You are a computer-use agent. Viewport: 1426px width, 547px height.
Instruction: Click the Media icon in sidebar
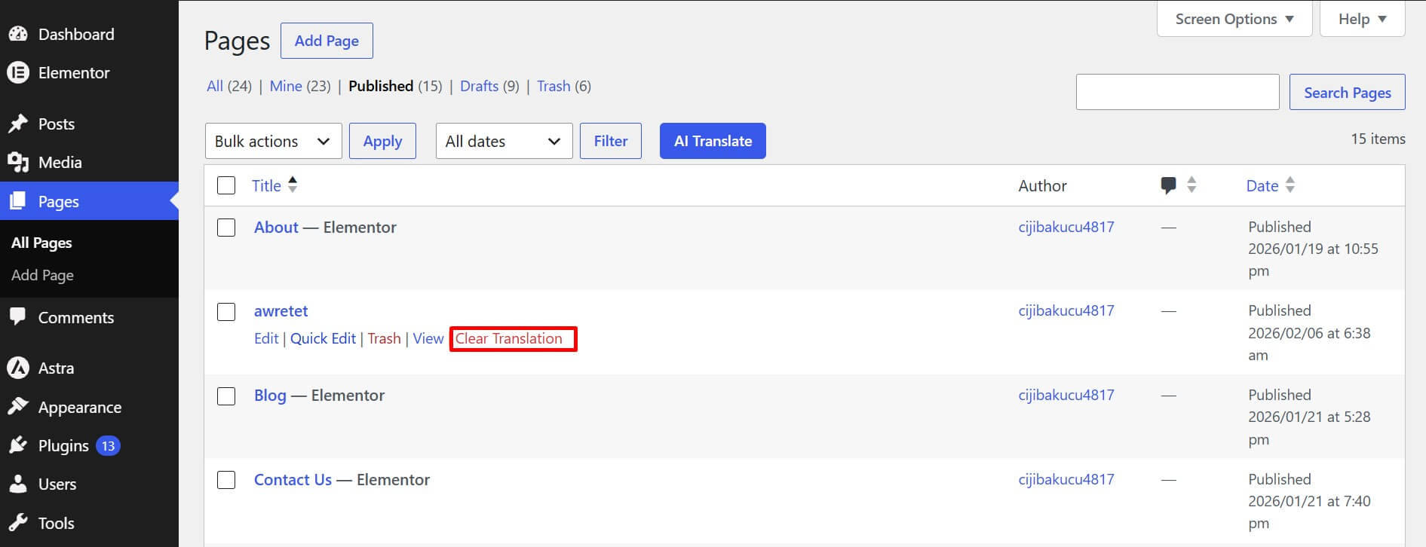click(x=17, y=162)
